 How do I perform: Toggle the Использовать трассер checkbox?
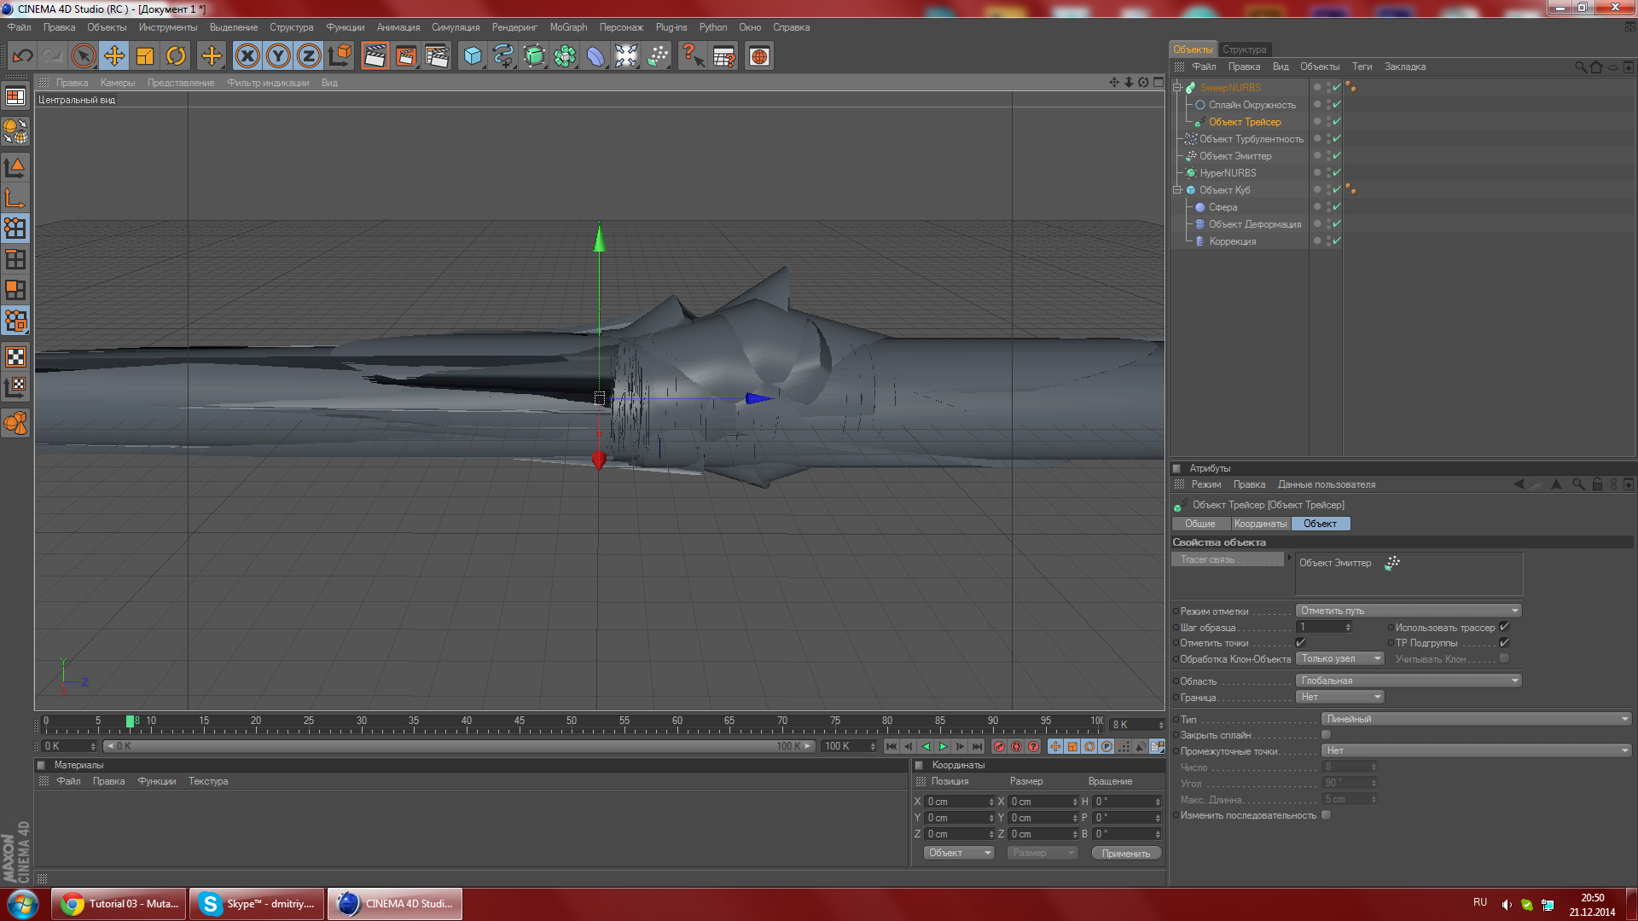click(1504, 627)
